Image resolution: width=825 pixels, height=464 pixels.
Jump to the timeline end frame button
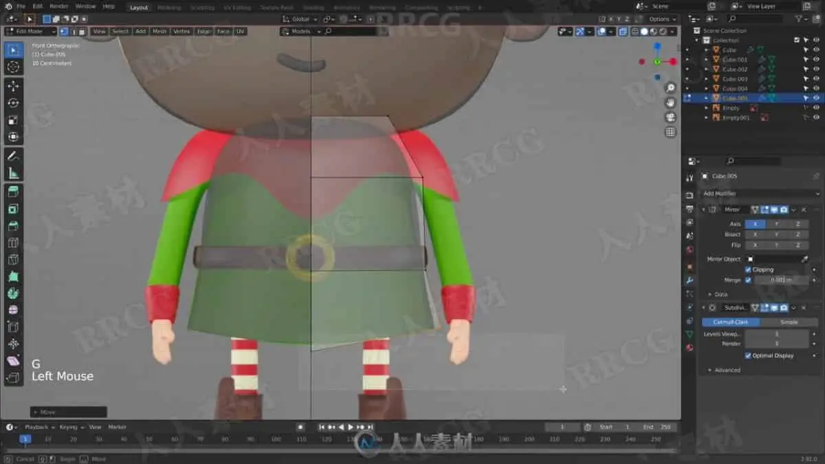370,427
